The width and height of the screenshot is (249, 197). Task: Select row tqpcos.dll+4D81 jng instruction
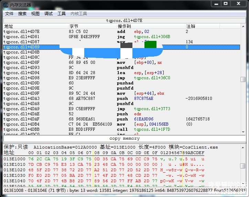[122, 37]
